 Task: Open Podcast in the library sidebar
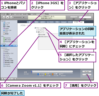point(6,28)
